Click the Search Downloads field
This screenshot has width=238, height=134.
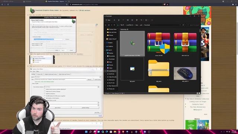[193, 25]
